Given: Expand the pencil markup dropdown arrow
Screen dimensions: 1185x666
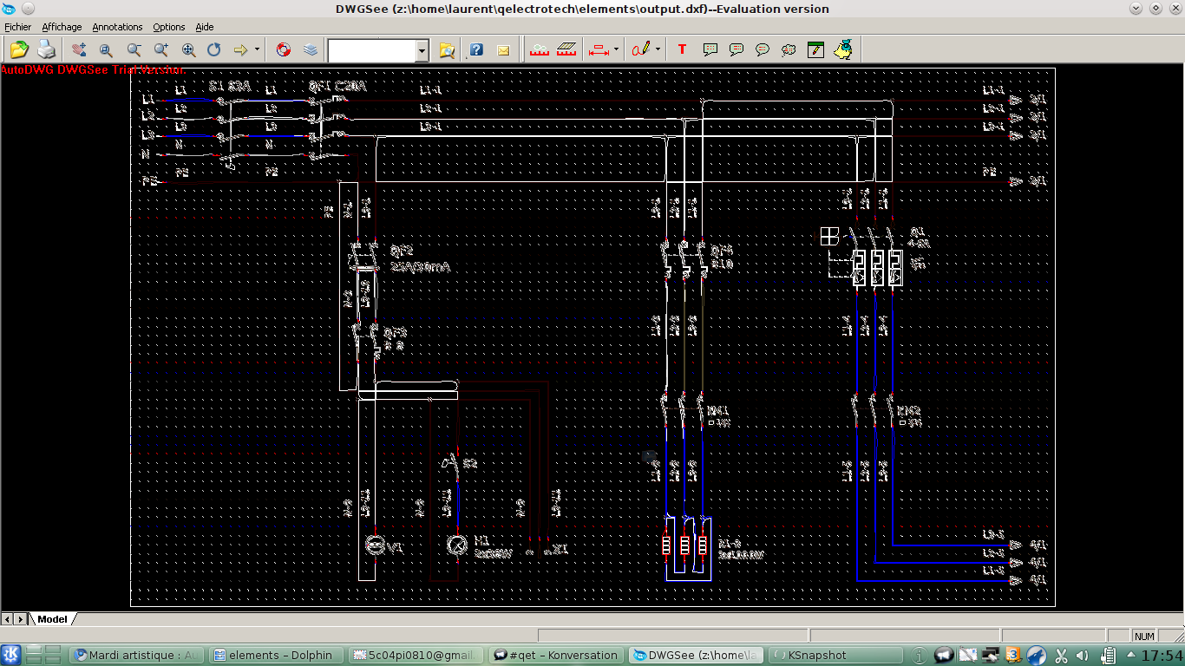Looking at the screenshot, I should click(658, 49).
